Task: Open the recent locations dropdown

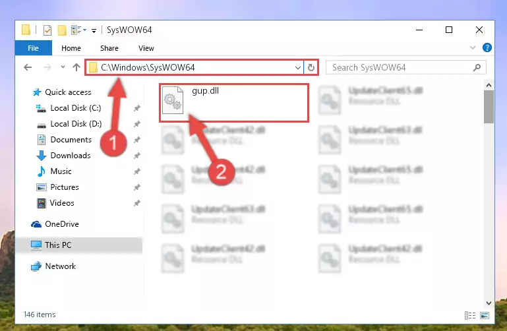Action: 63,67
